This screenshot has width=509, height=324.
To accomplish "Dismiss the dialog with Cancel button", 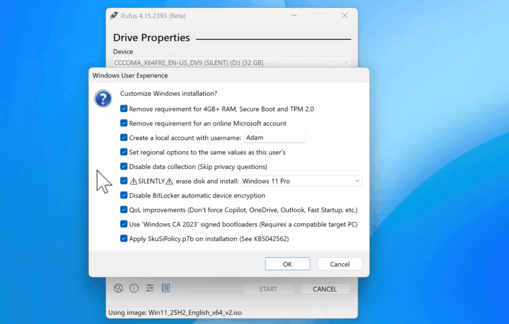I will [339, 264].
